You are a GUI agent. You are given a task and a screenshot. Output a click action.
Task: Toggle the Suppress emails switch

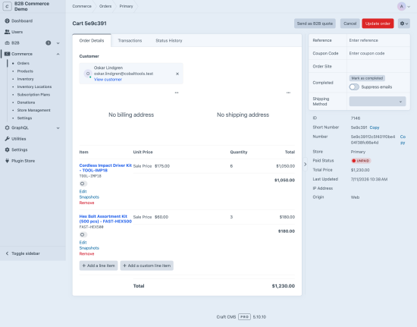354,87
